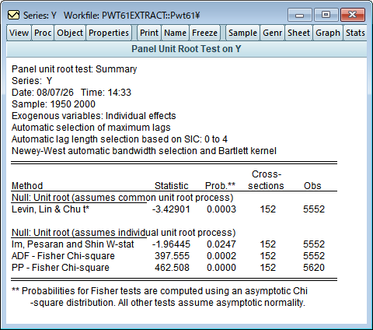
Task: Minimize the Series Y window
Action: [300, 15]
